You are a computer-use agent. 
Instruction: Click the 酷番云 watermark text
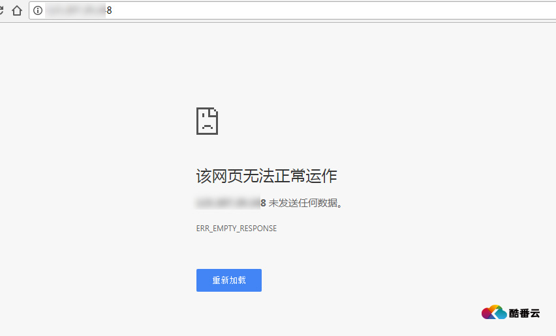[525, 313]
